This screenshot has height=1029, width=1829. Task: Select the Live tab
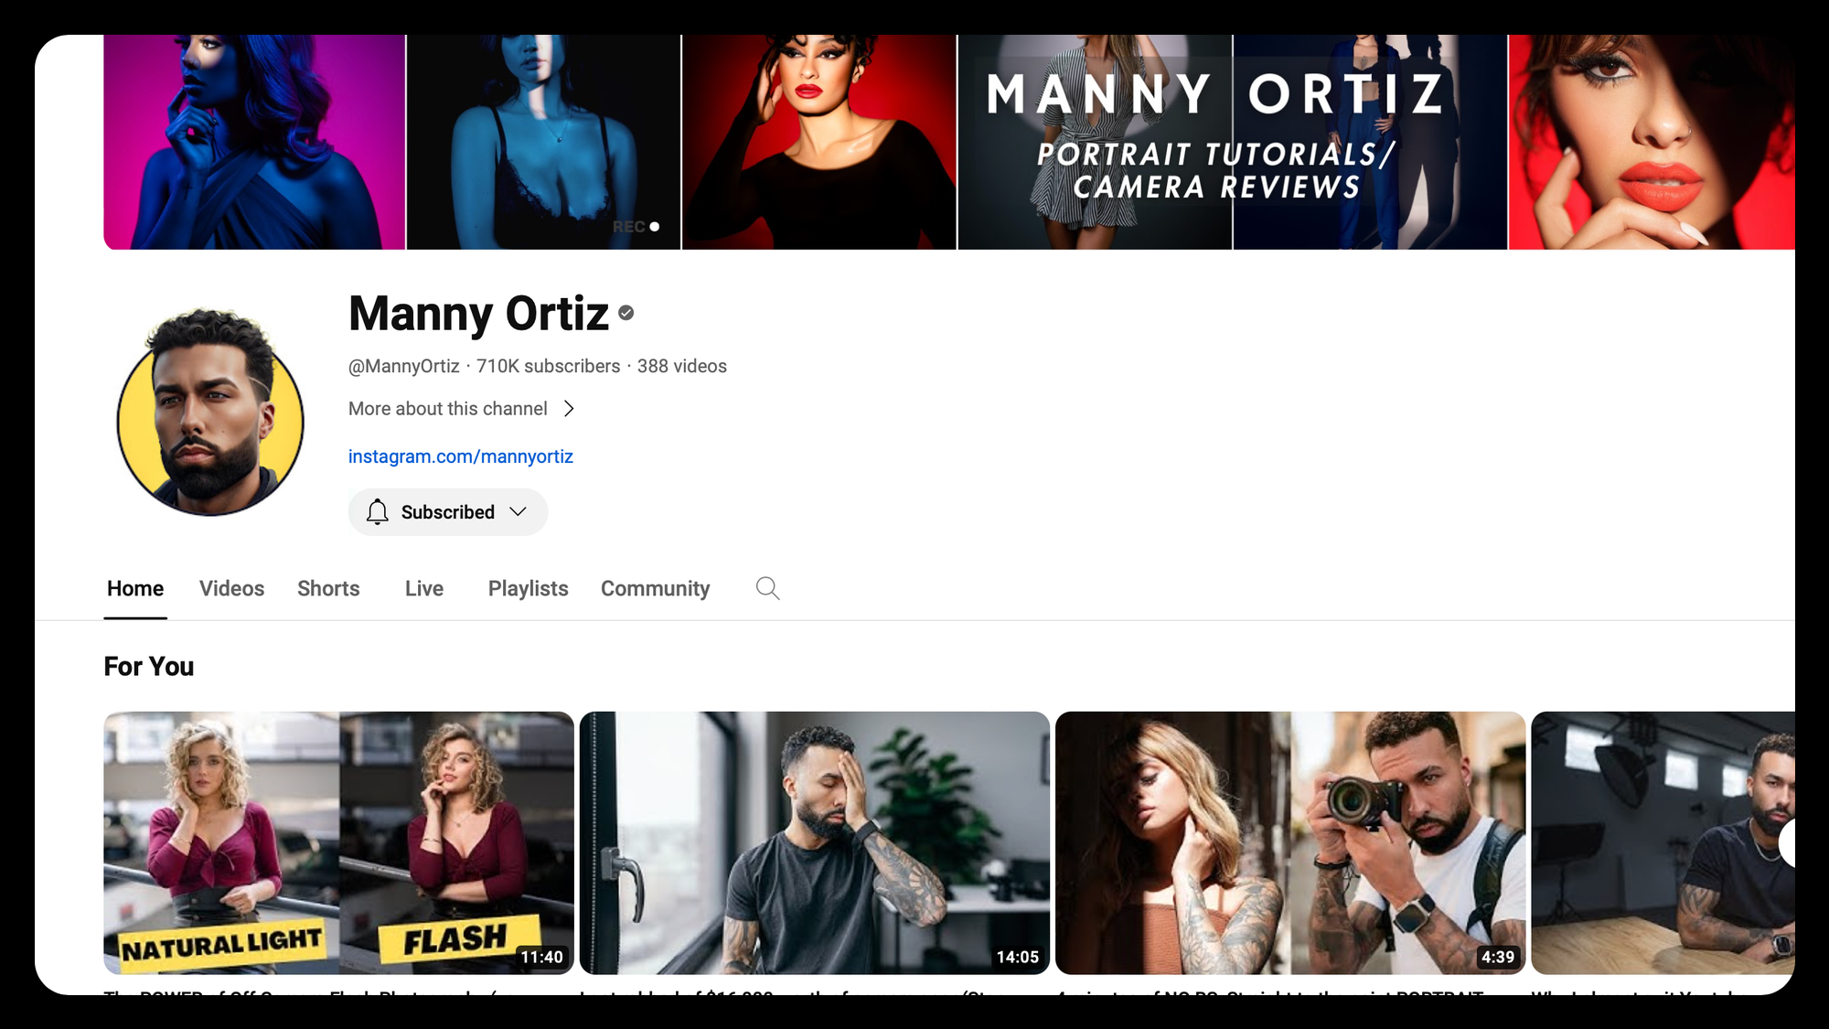pyautogui.click(x=423, y=588)
